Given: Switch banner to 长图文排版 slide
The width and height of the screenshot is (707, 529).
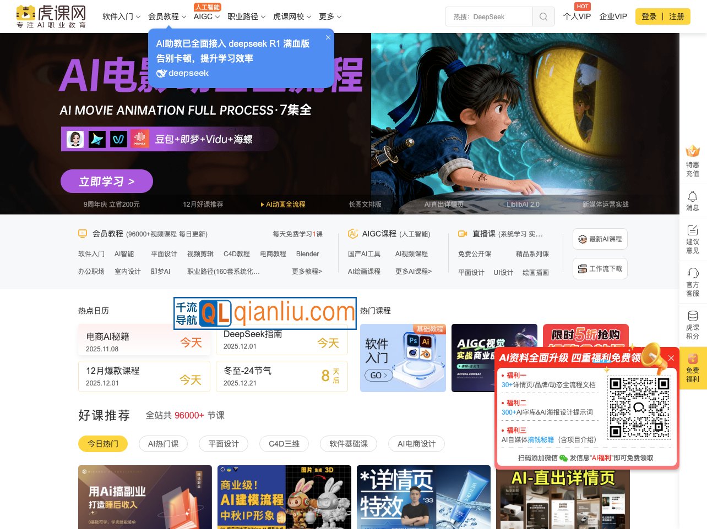Looking at the screenshot, I should point(365,205).
